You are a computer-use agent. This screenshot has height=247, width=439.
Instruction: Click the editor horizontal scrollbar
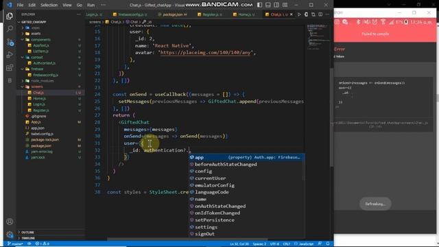[187, 239]
